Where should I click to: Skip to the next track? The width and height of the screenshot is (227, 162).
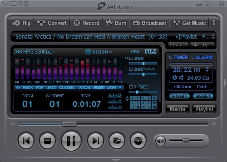pyautogui.click(x=96, y=141)
